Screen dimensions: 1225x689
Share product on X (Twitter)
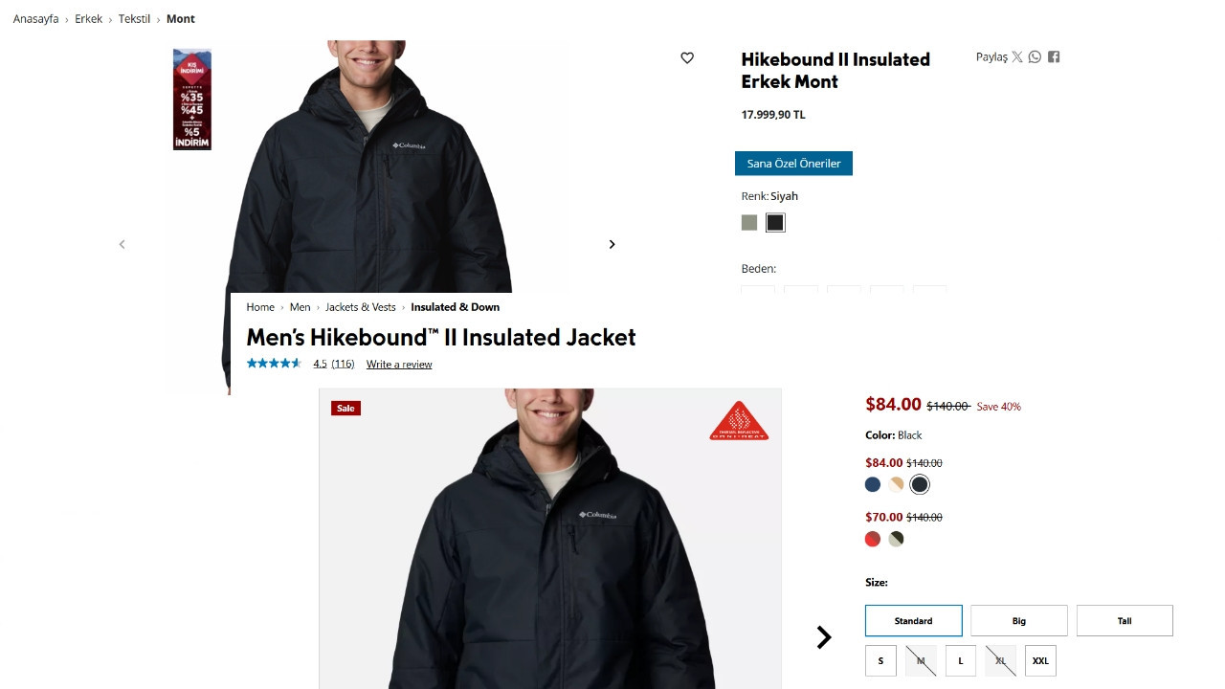(1017, 57)
